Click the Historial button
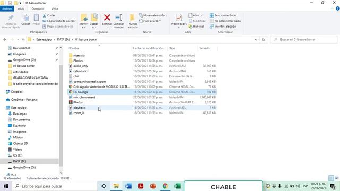The width and height of the screenshot is (340, 191). tap(196, 27)
